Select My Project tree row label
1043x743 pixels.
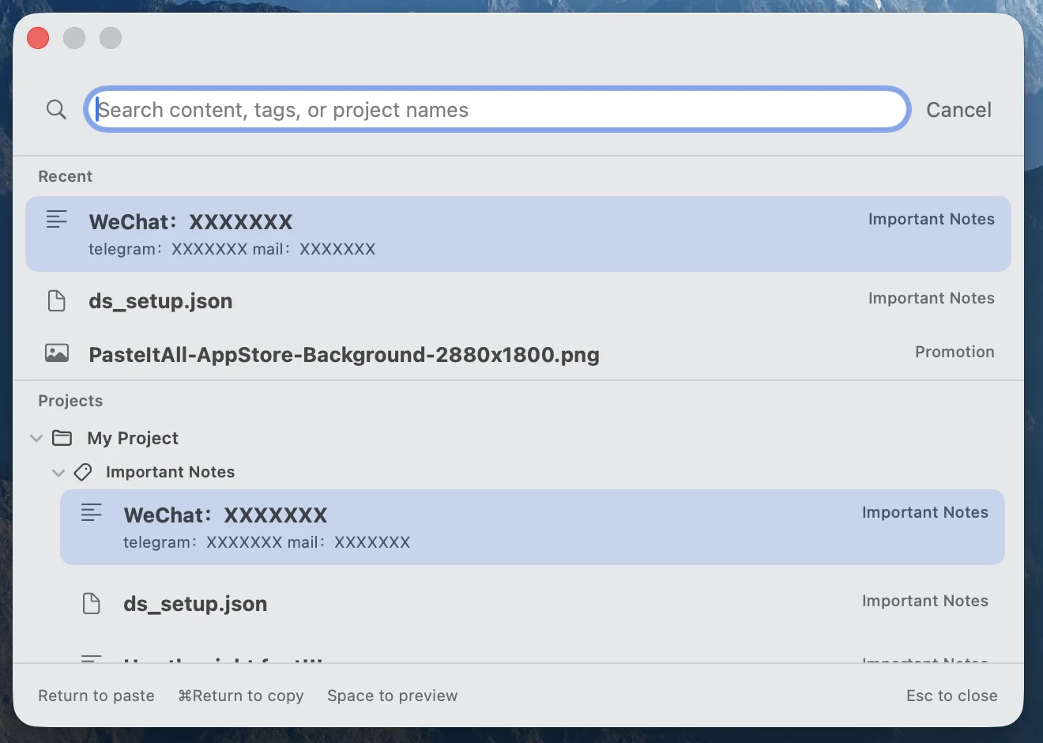(133, 438)
